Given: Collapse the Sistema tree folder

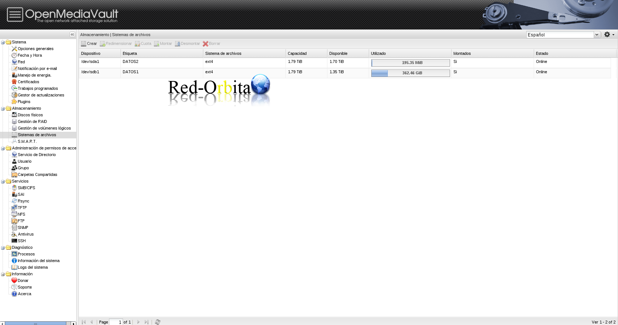Looking at the screenshot, I should click(3, 42).
